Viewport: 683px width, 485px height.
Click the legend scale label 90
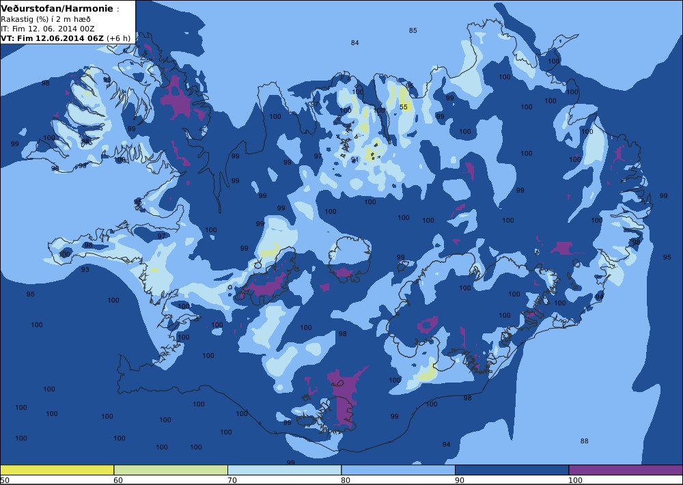(460, 480)
